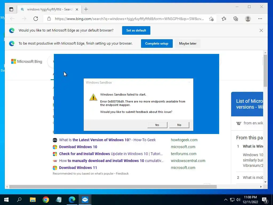273x205 pixels.
Task: Dismiss the default browser prompt bar
Action: tap(261, 30)
